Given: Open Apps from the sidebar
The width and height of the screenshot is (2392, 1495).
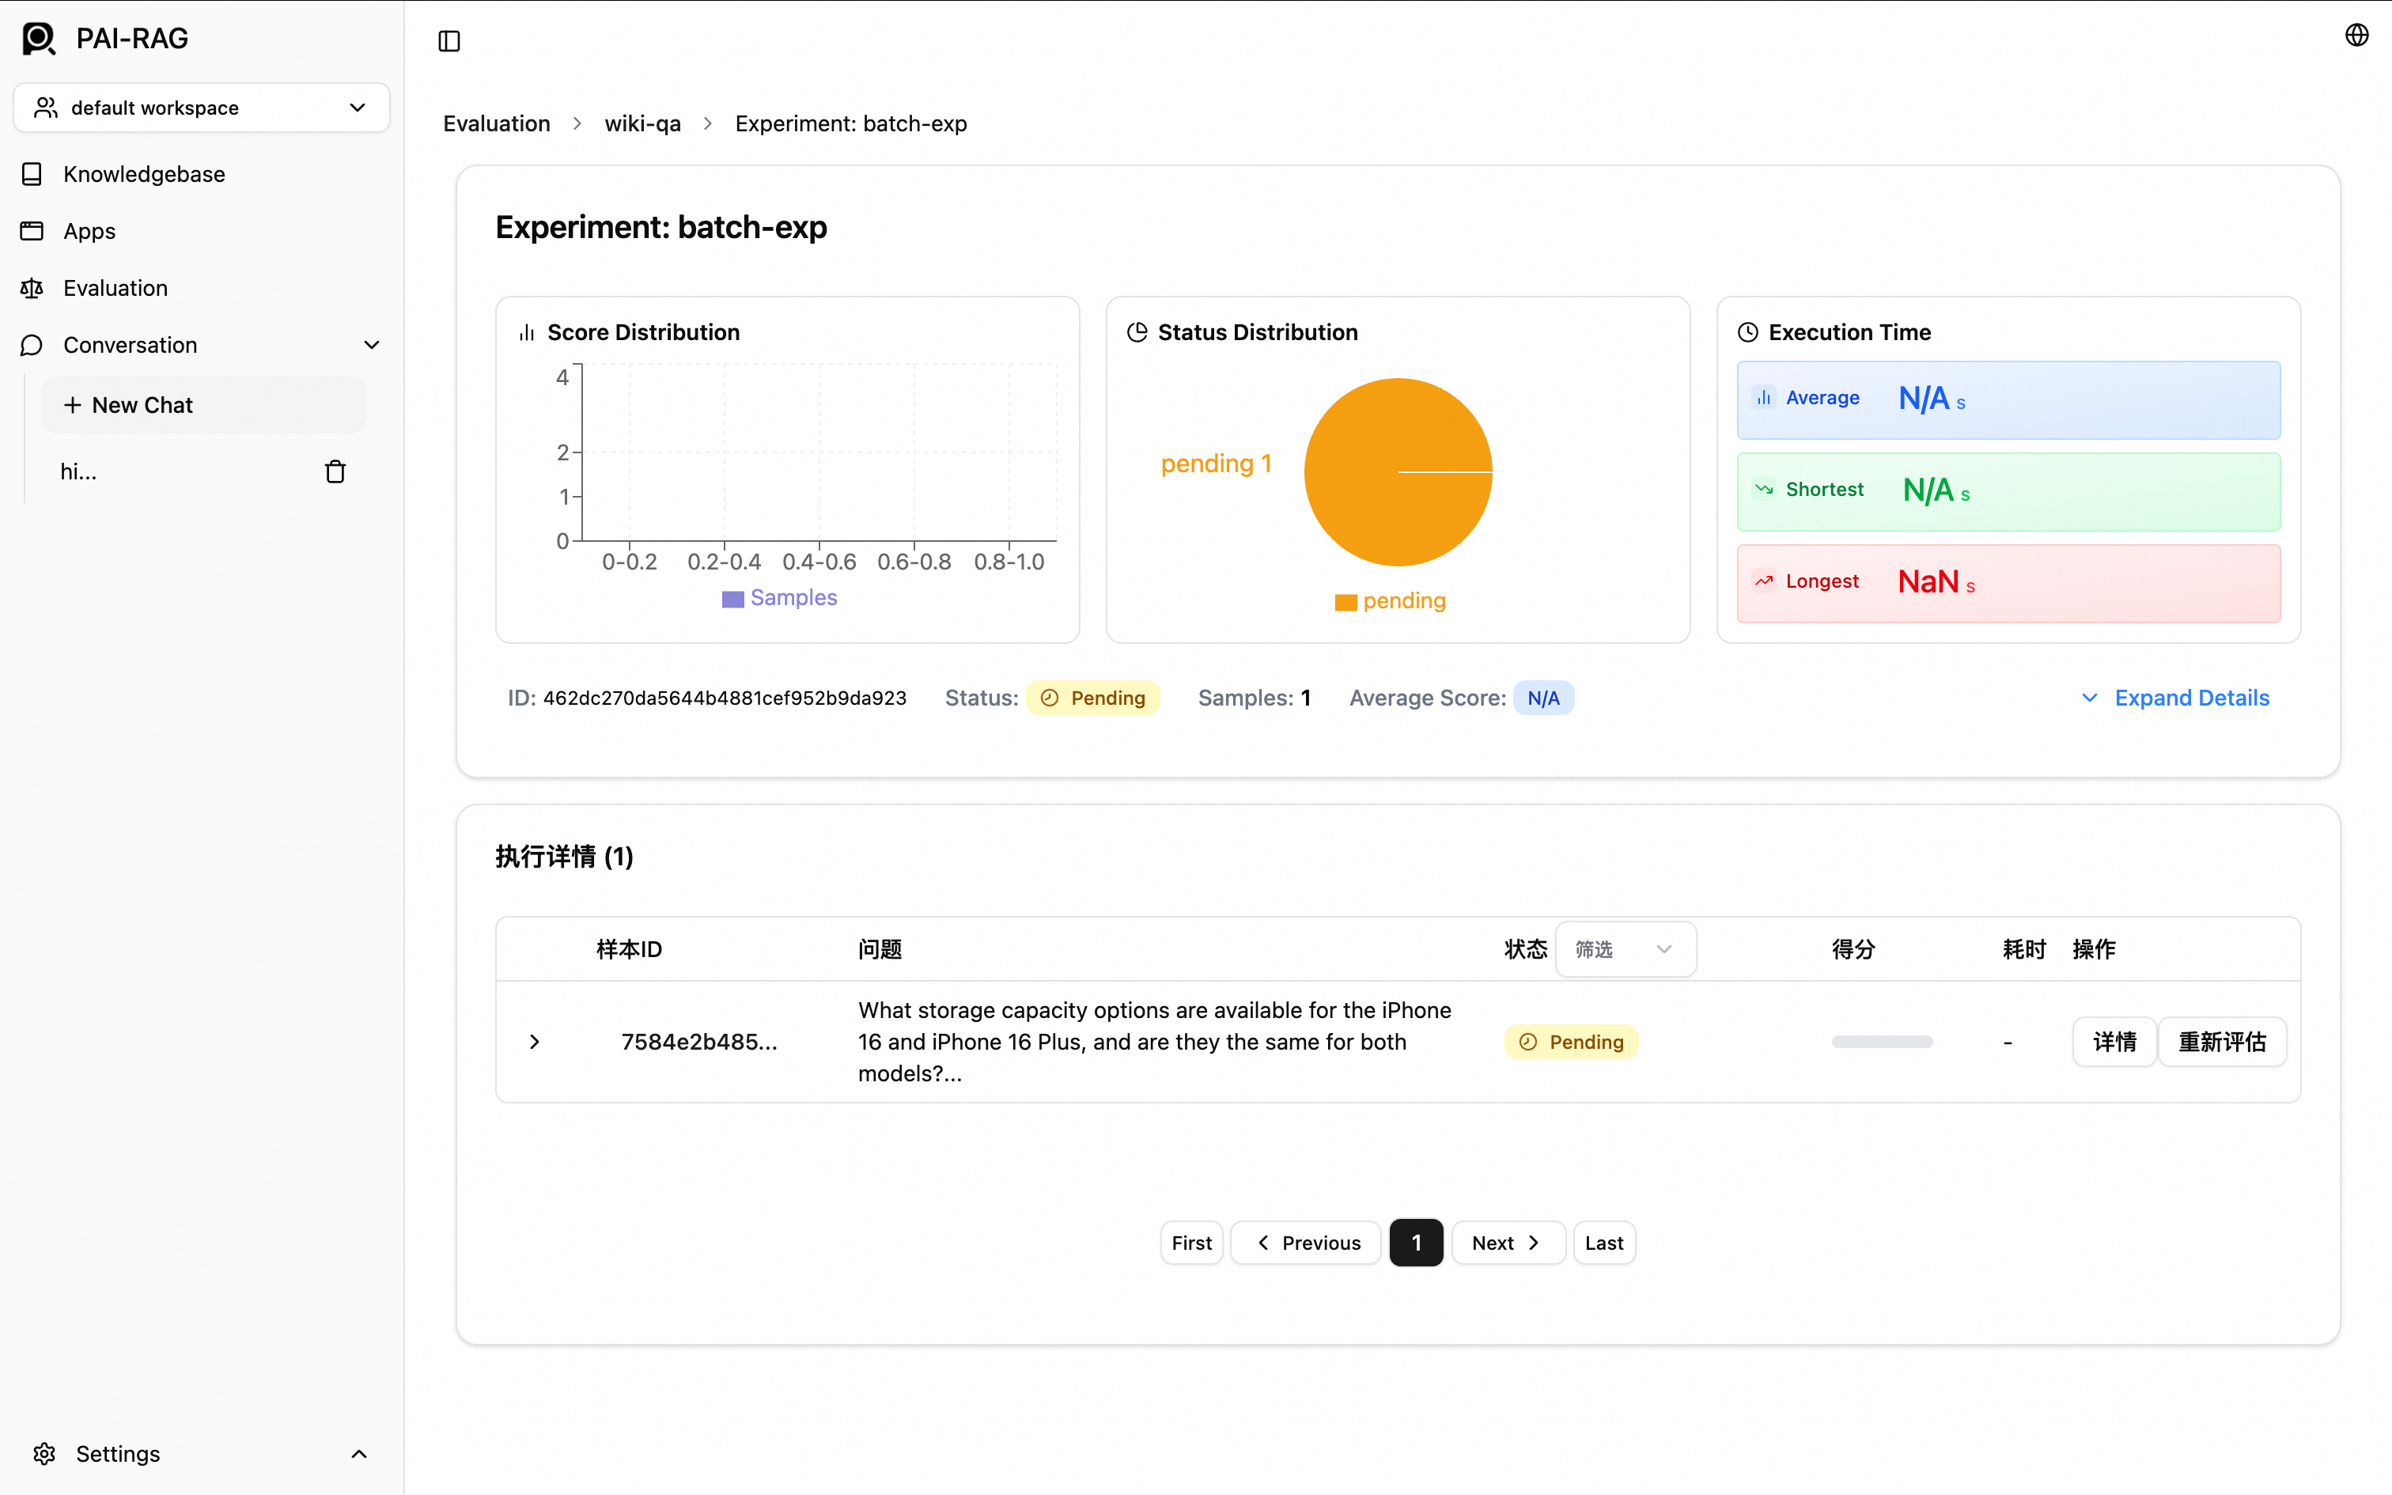Looking at the screenshot, I should [89, 231].
